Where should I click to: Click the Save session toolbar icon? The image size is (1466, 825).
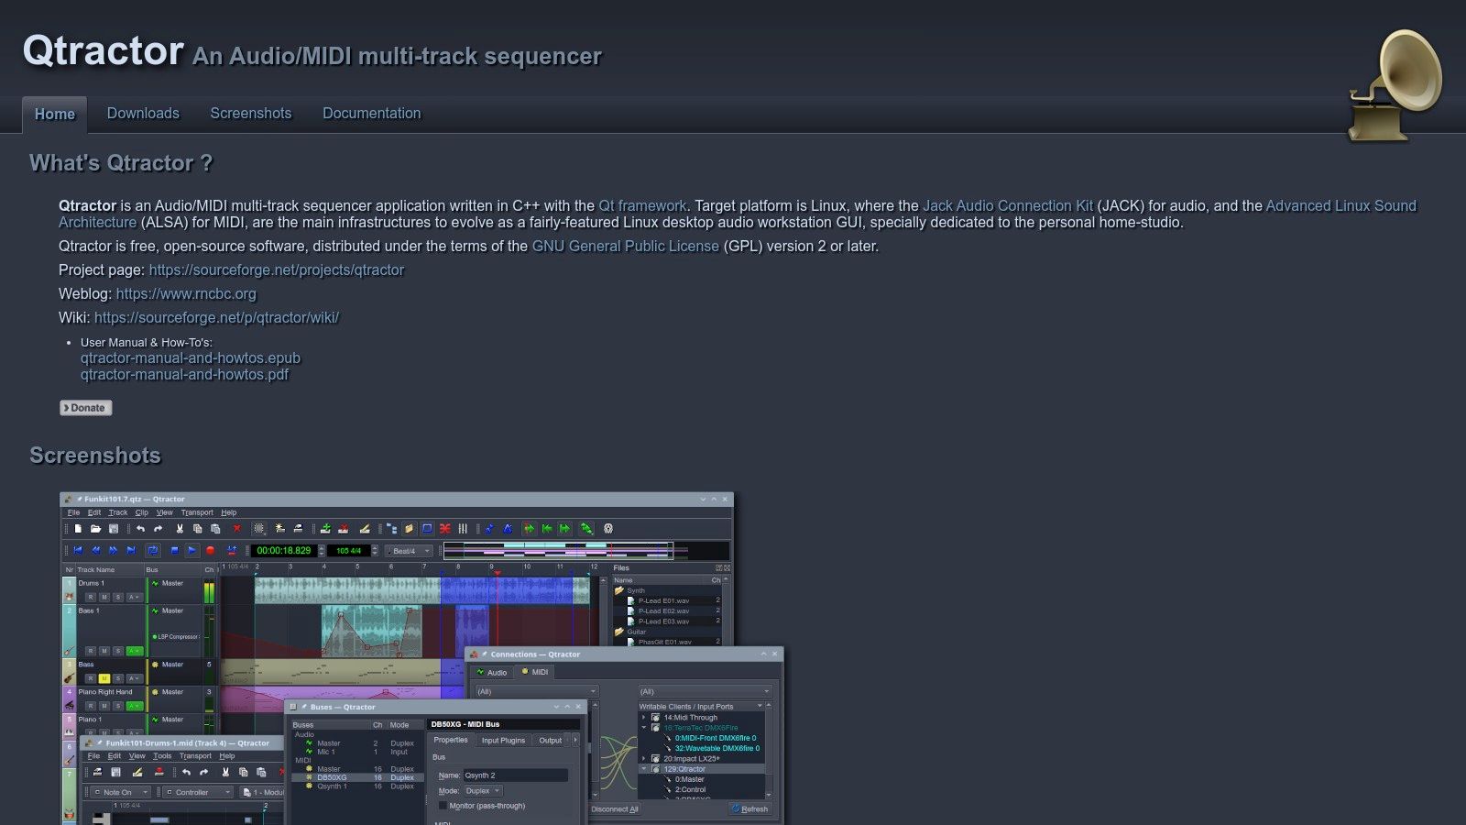(112, 531)
